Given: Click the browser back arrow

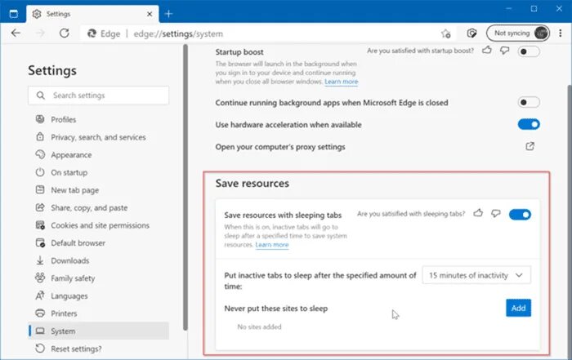Looking at the screenshot, I should pos(16,33).
